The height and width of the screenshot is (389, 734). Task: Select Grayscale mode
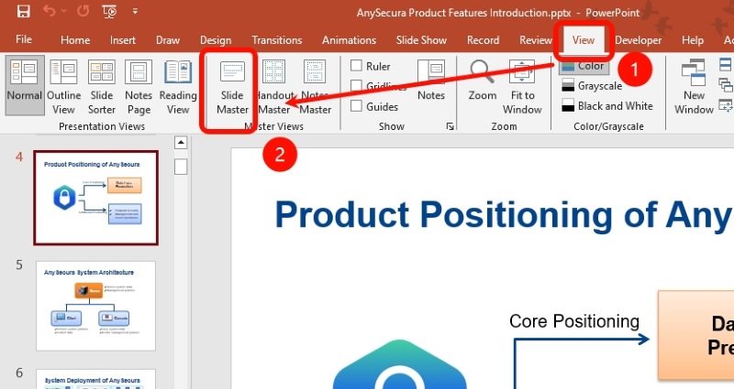pyautogui.click(x=592, y=86)
